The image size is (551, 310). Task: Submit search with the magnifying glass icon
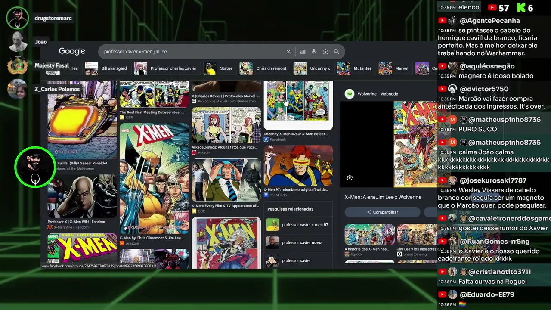pyautogui.click(x=337, y=52)
